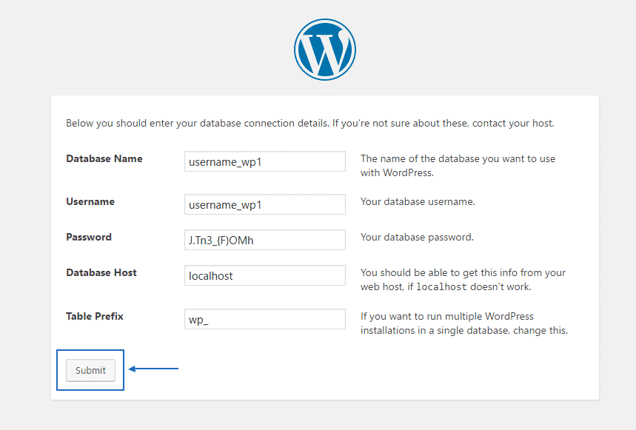
Task: Click the bold Database Host label
Action: coord(101,273)
